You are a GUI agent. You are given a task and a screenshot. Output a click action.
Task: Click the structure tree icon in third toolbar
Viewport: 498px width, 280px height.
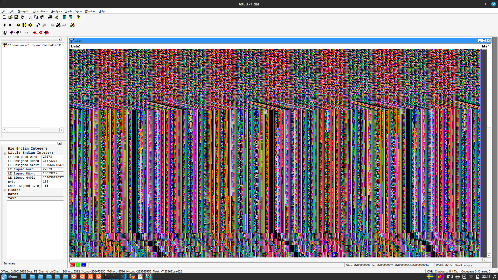(x=4, y=33)
